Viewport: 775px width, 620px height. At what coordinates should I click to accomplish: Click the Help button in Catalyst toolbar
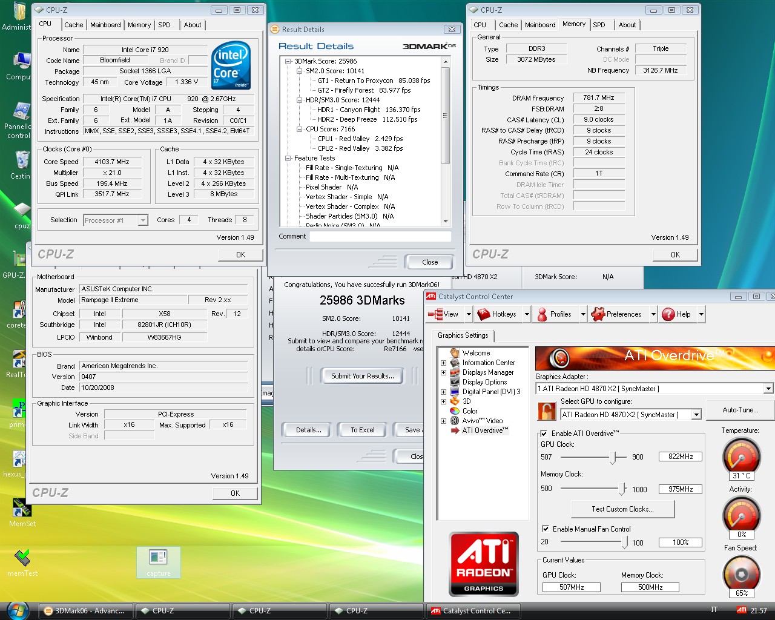676,314
